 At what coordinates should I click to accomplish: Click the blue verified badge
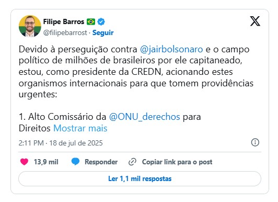tap(101, 22)
